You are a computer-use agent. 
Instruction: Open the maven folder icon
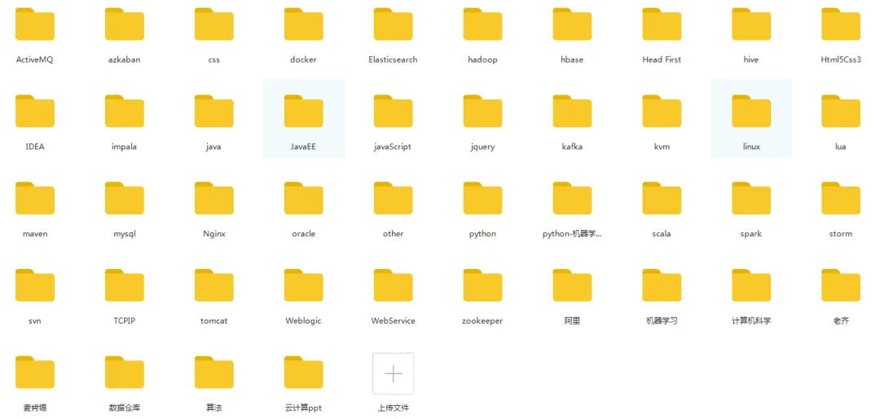(x=35, y=198)
